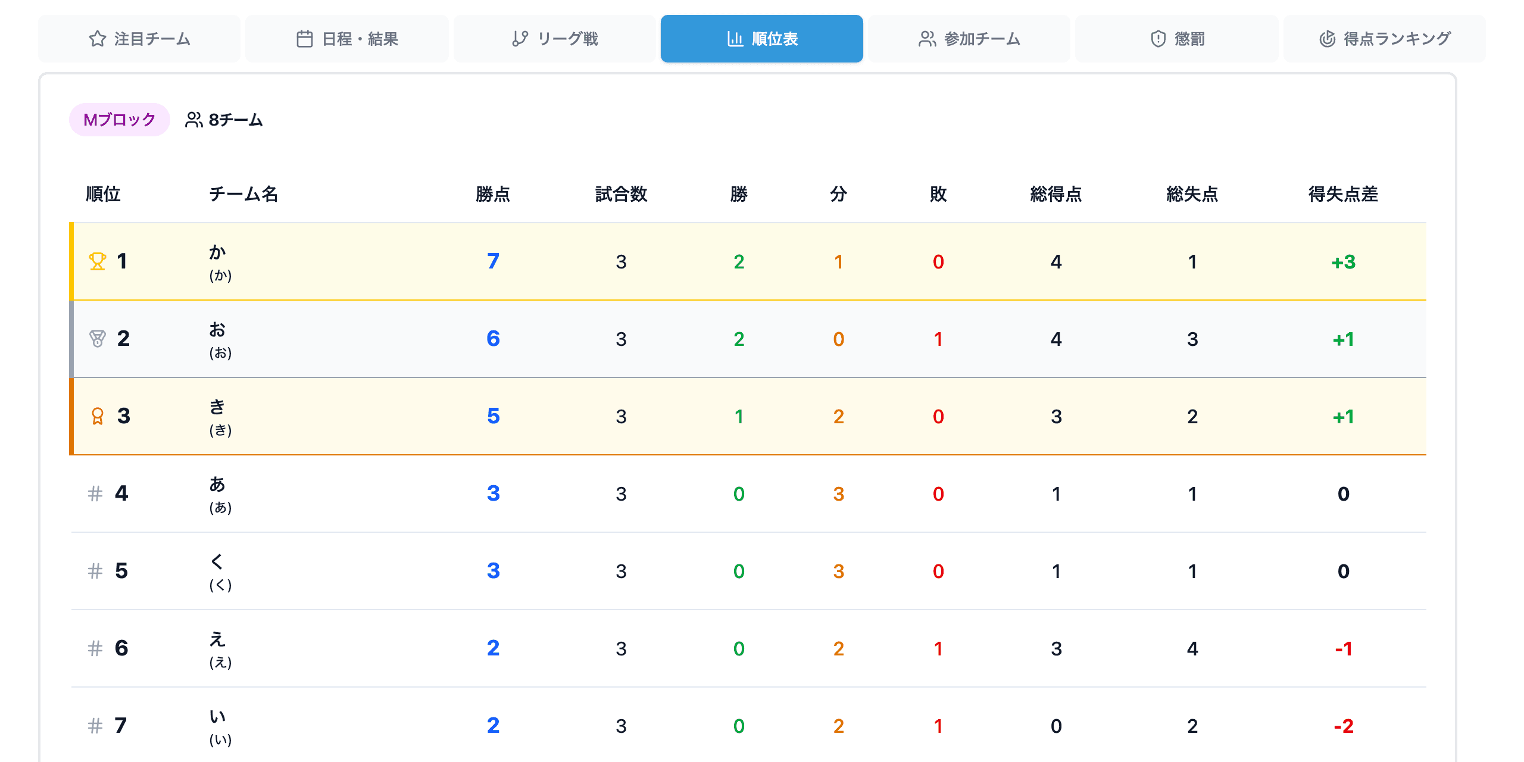Click the bronze ribbon icon for rank 3

click(x=98, y=416)
